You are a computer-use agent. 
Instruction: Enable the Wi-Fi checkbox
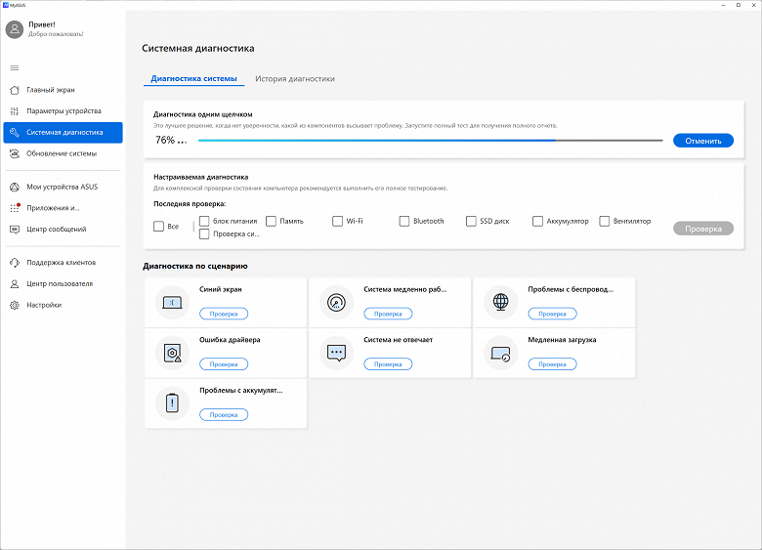(x=338, y=222)
